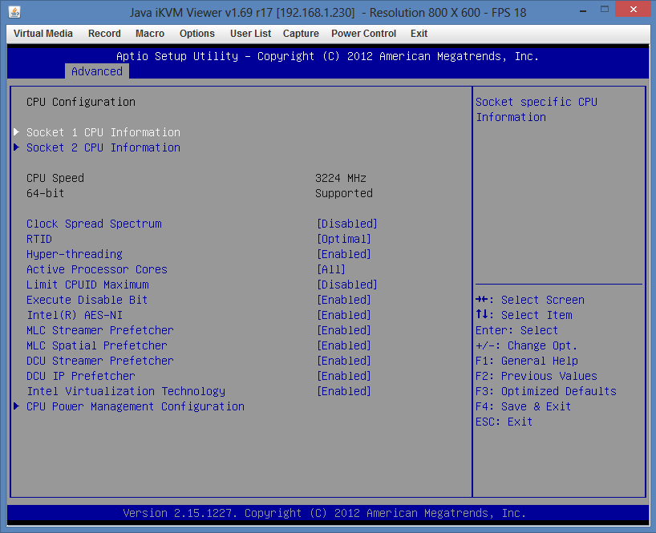Screen dimensions: 656x533
Task: Toggle Hyper-threading Enabled value
Action: (x=344, y=254)
